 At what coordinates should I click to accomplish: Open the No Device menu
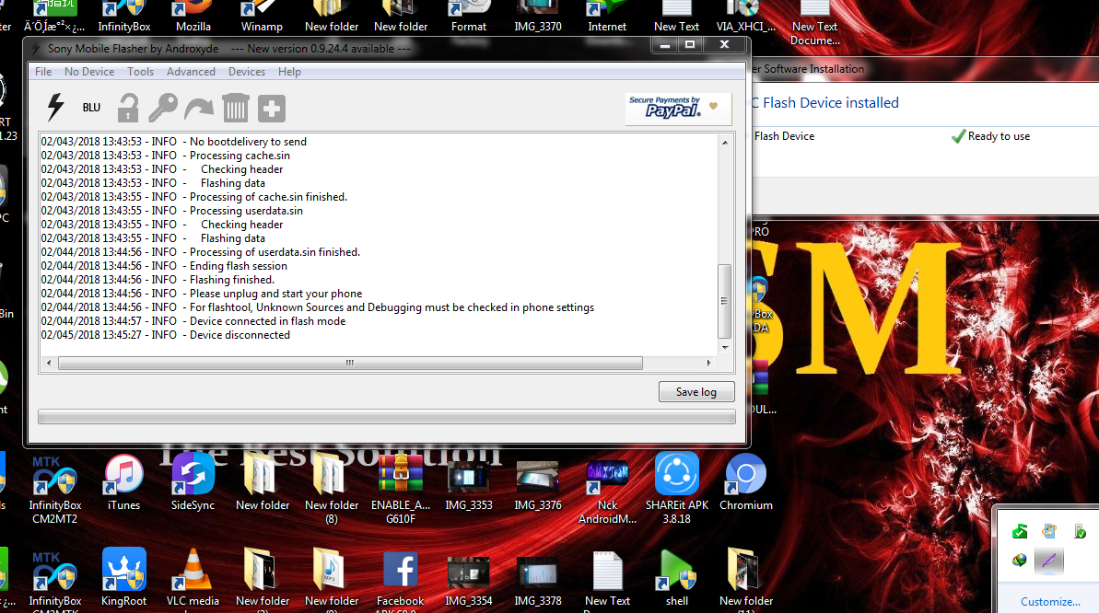[x=89, y=72]
